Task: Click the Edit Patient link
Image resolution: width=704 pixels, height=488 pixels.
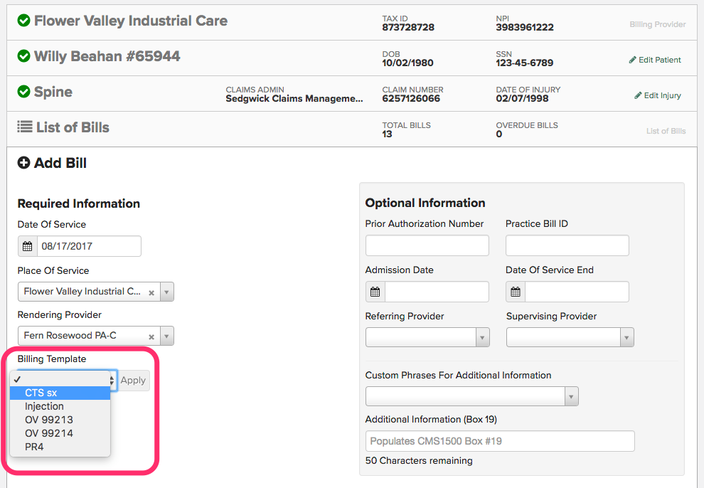Action: [x=655, y=60]
